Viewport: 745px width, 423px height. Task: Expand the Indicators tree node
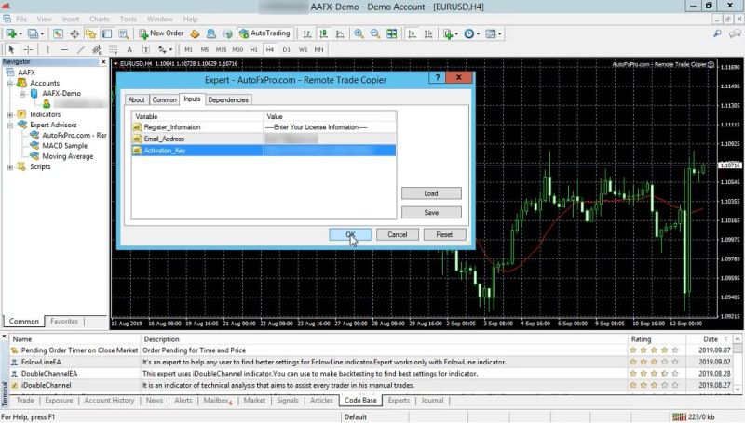click(10, 114)
